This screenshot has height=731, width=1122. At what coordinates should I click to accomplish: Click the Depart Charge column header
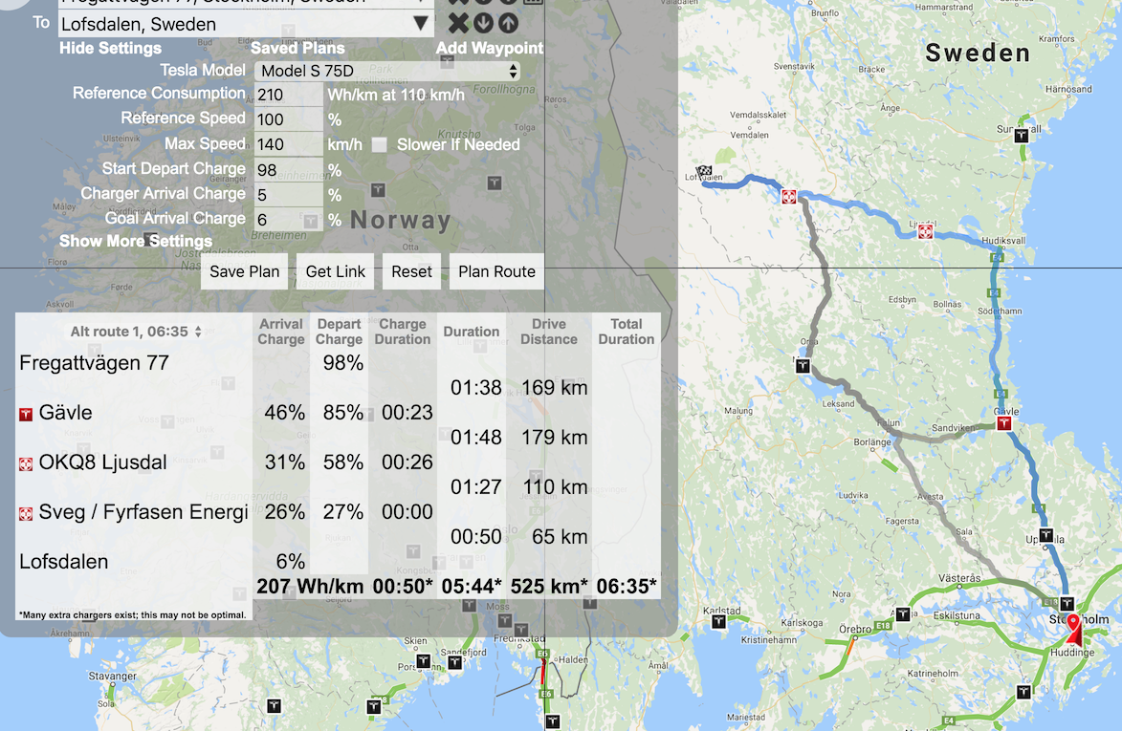[340, 332]
